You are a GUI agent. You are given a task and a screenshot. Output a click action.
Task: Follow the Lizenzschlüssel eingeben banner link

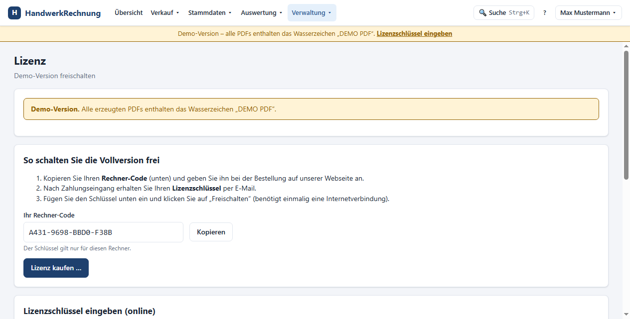pos(414,34)
